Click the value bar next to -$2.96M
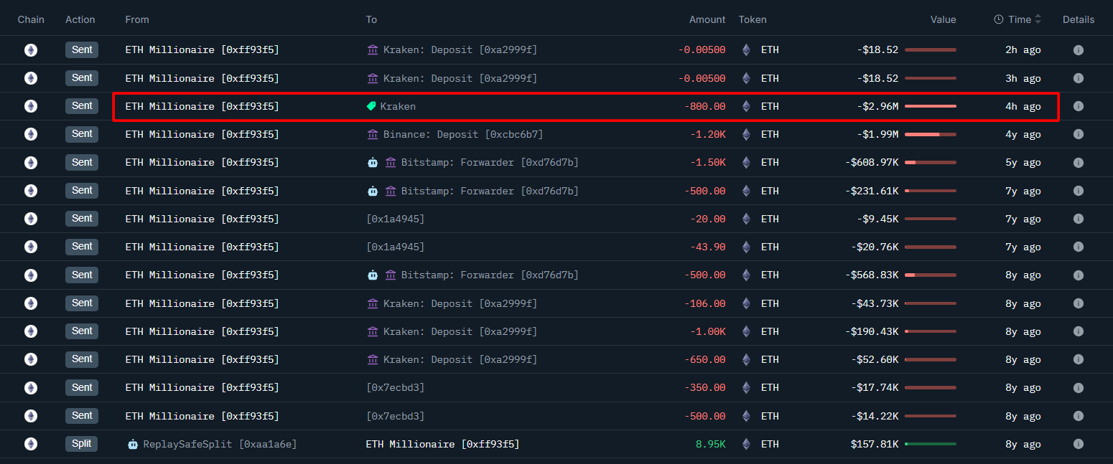The image size is (1113, 464). coord(930,106)
